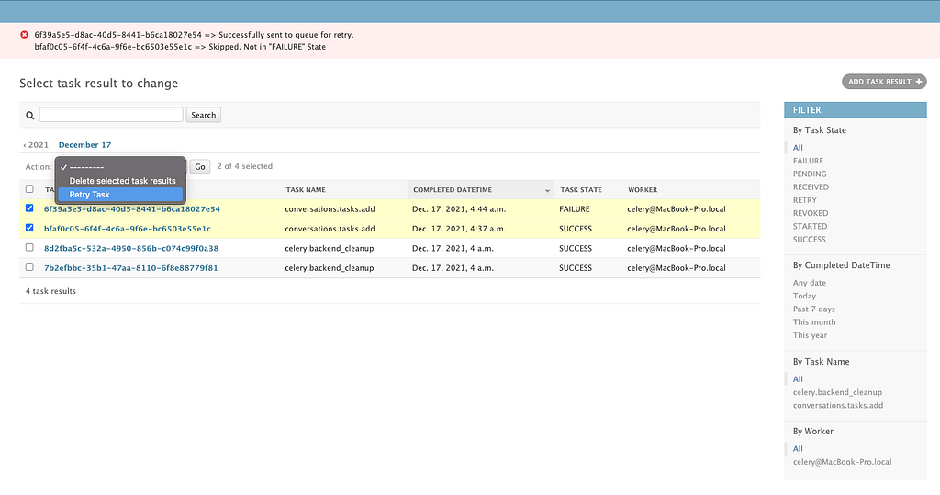Screen dimensions: 940x495
Task: Check the row 8d2fba5c-532a-4950 checkbox
Action: [29, 247]
